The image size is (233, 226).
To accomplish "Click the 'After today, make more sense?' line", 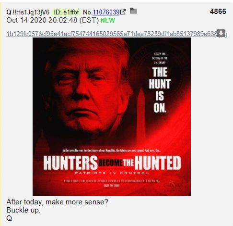I will coord(58,202).
